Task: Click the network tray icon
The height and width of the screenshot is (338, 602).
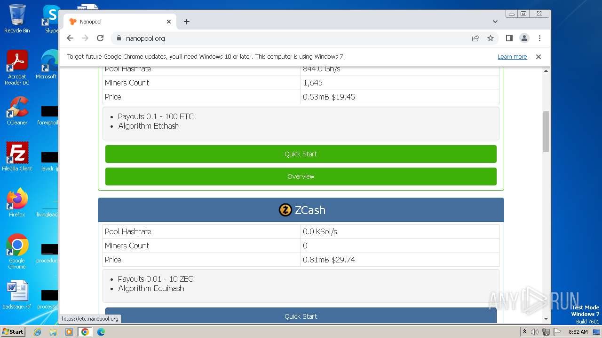Action: [x=546, y=332]
